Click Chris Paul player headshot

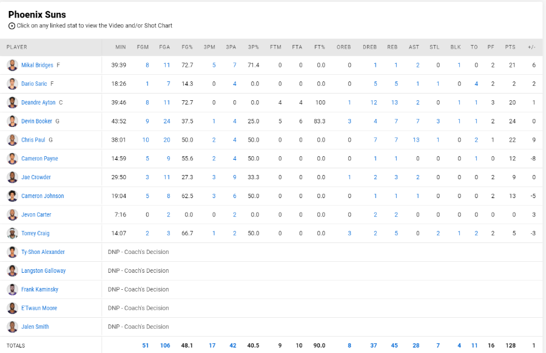click(12, 140)
